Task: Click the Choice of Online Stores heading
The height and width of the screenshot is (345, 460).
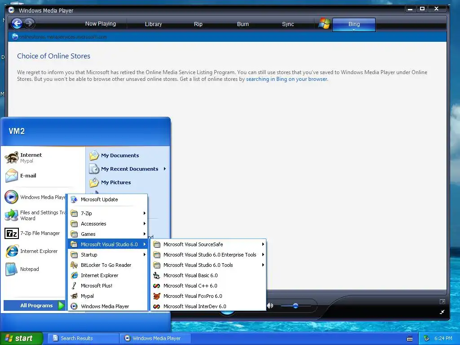Action: click(x=54, y=56)
